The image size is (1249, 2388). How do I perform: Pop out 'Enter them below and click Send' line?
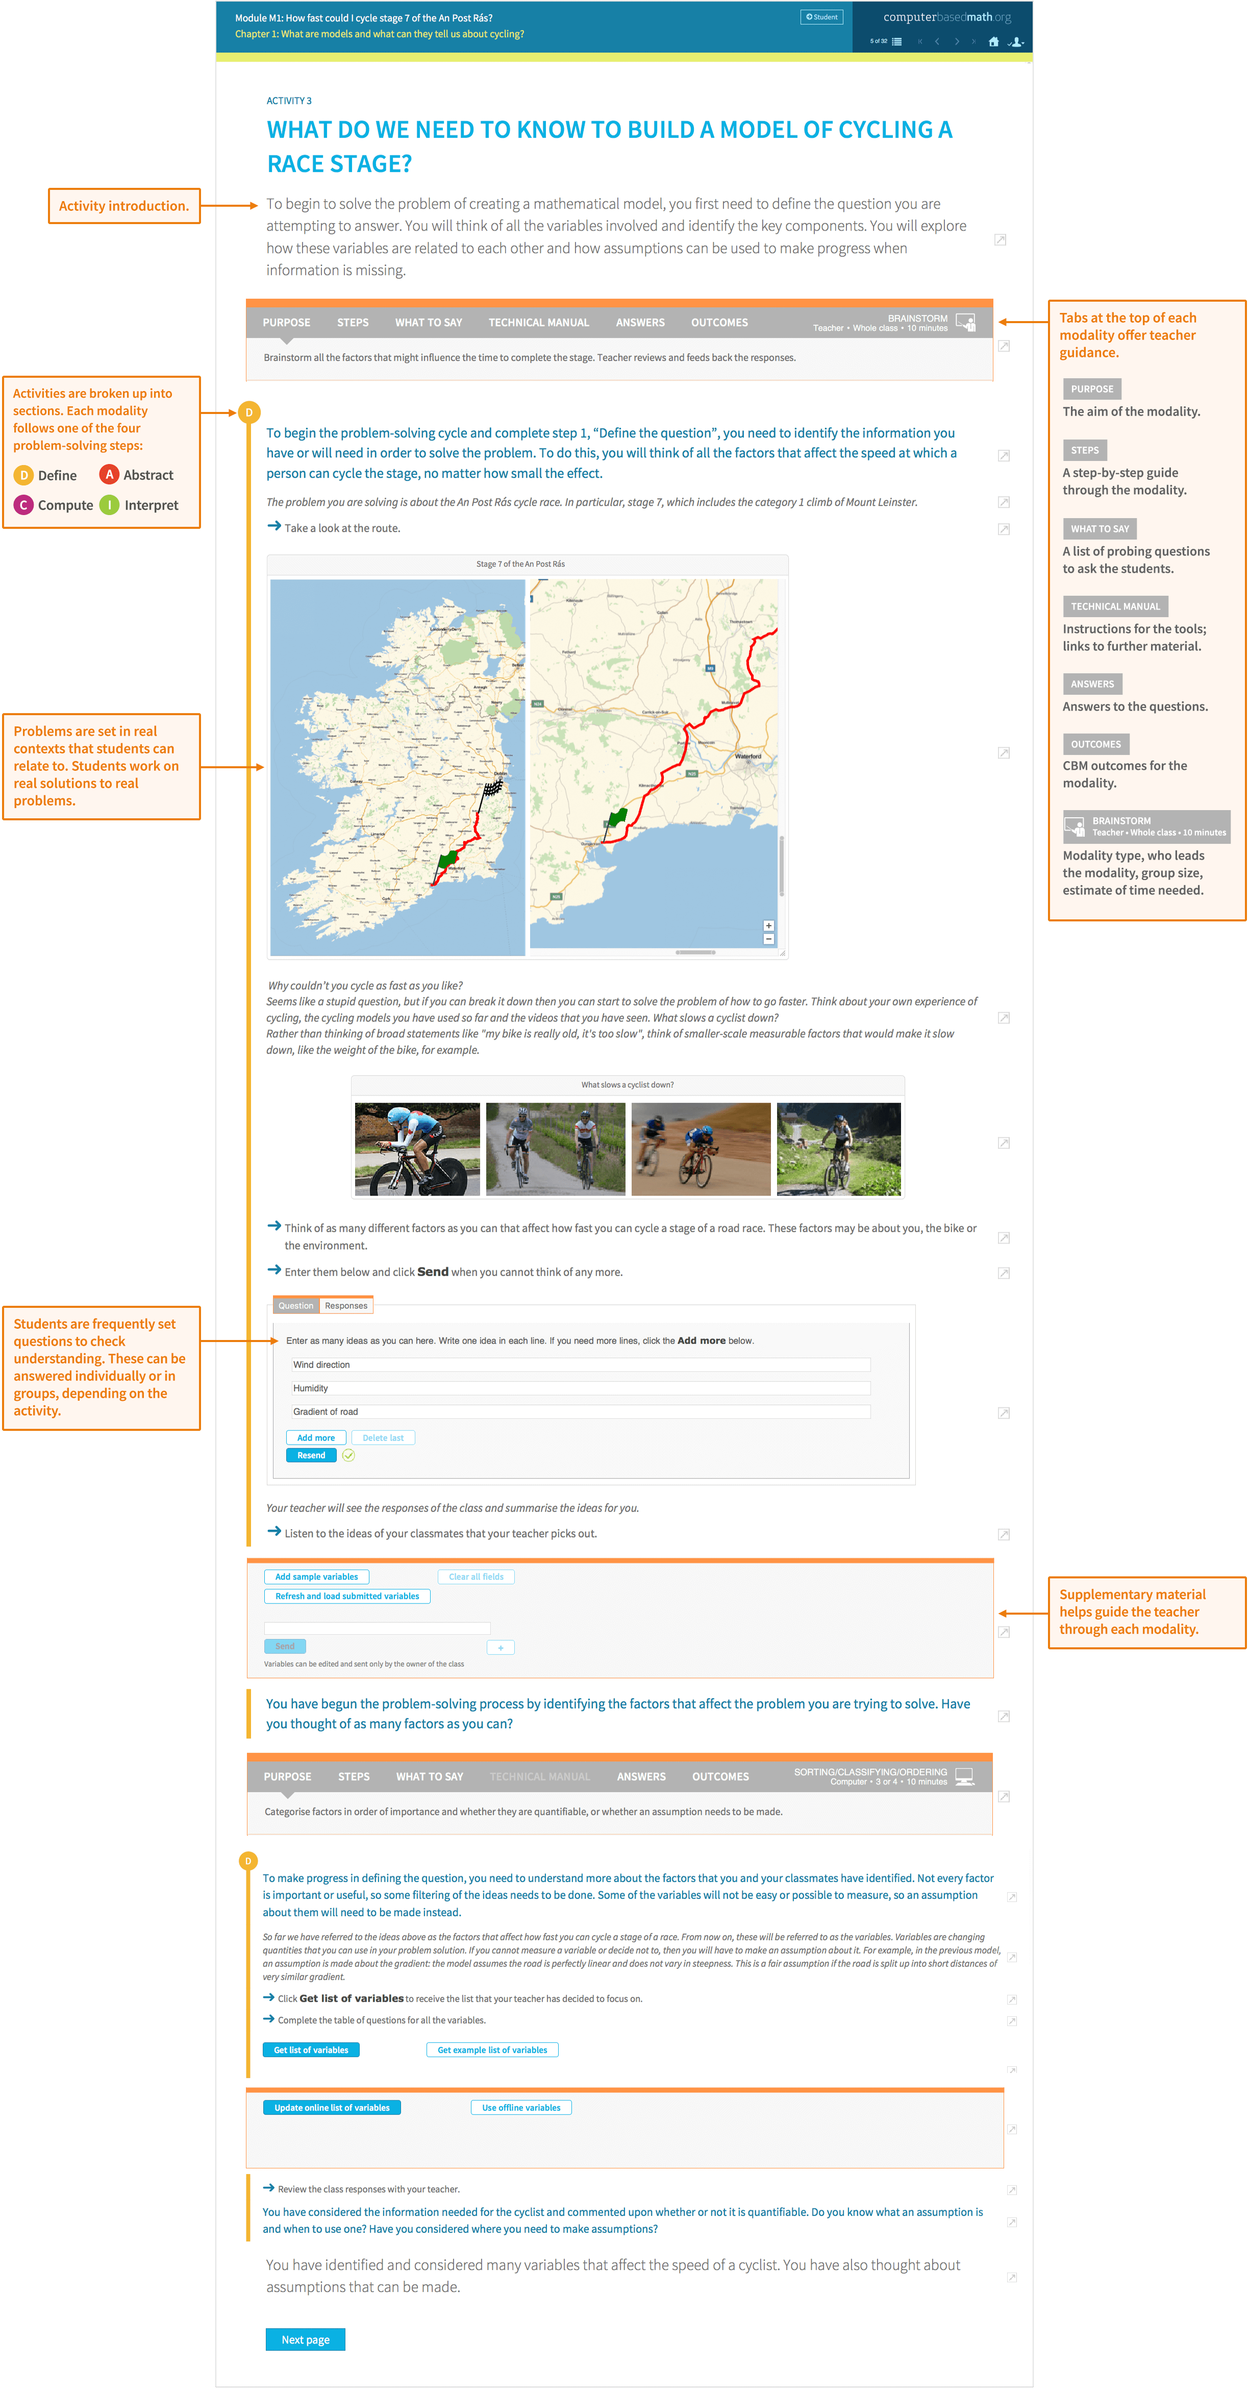click(1004, 1273)
